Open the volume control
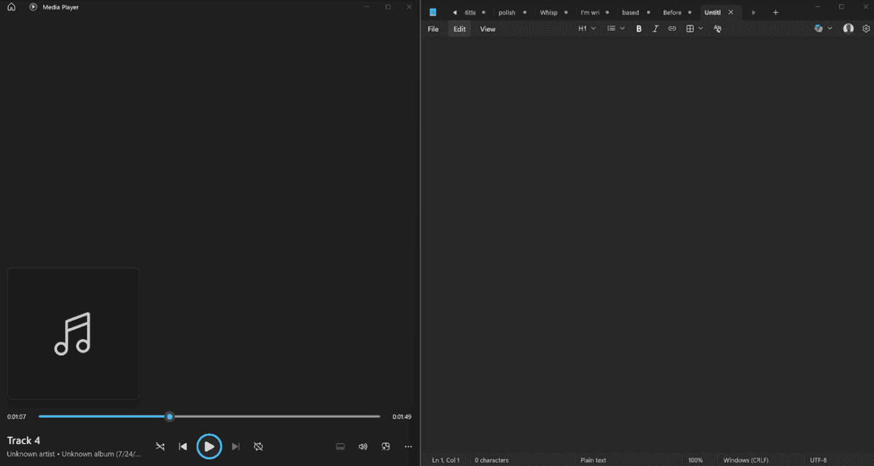This screenshot has height=466, width=874. point(363,447)
